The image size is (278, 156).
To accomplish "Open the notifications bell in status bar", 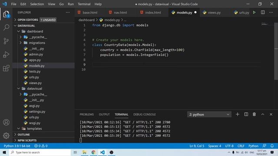I will pyautogui.click(x=272, y=146).
